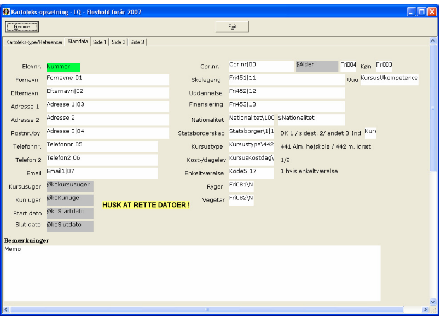Open the Kartoteks-type/Referencer tab
Image resolution: width=441 pixels, height=317 pixels.
34,42
